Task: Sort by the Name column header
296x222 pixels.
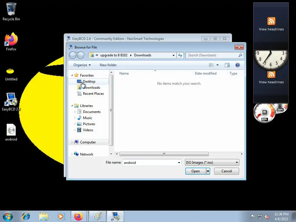Action: coord(124,73)
